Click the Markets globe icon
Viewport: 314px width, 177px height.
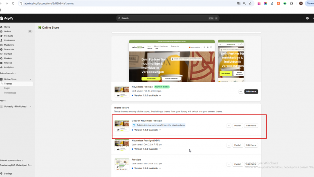(1, 58)
